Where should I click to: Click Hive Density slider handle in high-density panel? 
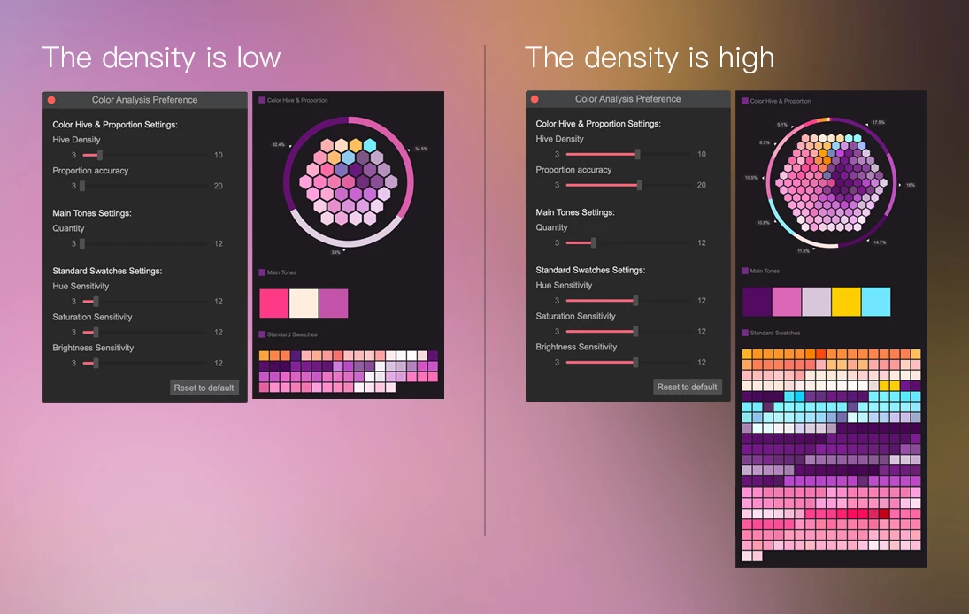(638, 155)
